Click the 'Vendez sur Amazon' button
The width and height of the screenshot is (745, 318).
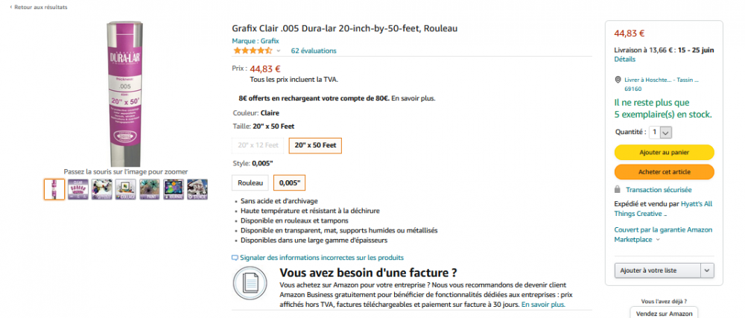coord(665,314)
